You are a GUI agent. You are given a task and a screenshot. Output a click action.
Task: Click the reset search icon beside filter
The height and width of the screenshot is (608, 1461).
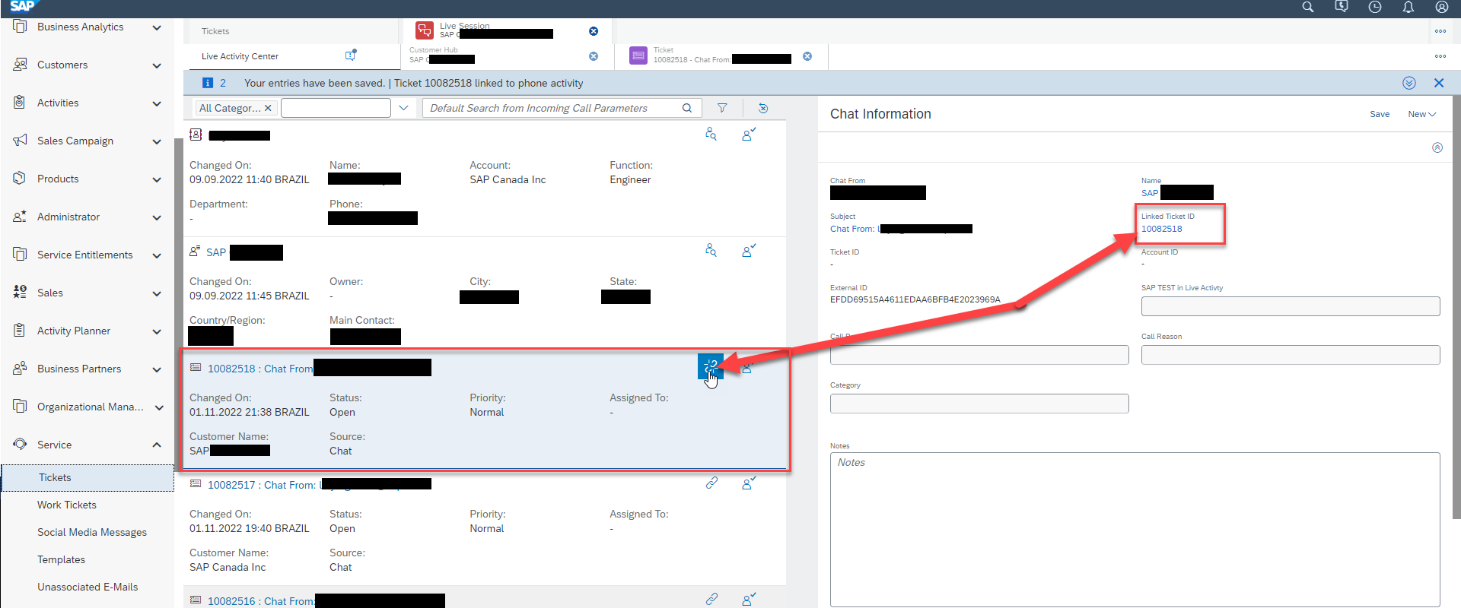pos(763,108)
